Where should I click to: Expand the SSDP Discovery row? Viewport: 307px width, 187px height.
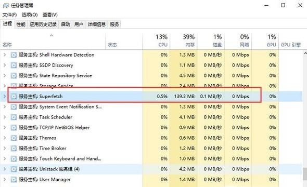click(5, 65)
